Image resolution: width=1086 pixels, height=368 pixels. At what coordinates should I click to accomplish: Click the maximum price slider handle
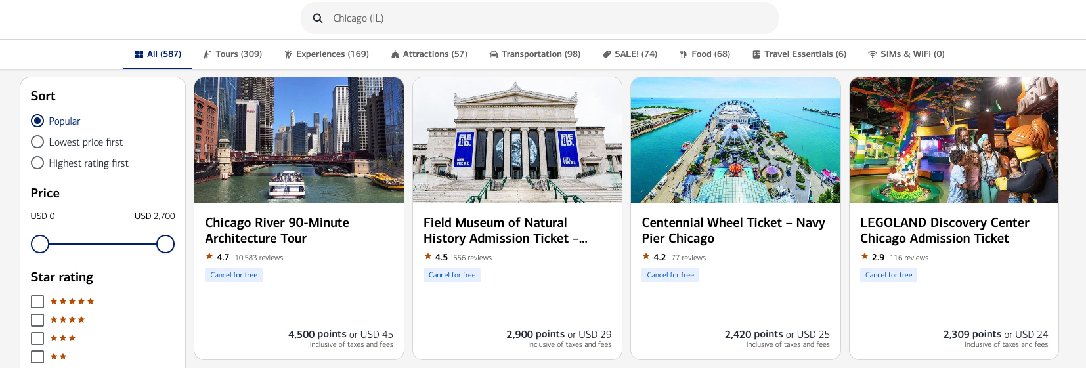coord(165,244)
